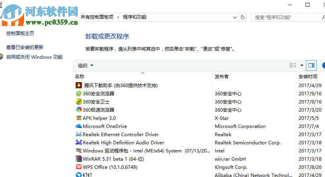The image size is (325, 177).
Task: Select the WPS Office (10.1.0.6749) entry
Action: 110,167
